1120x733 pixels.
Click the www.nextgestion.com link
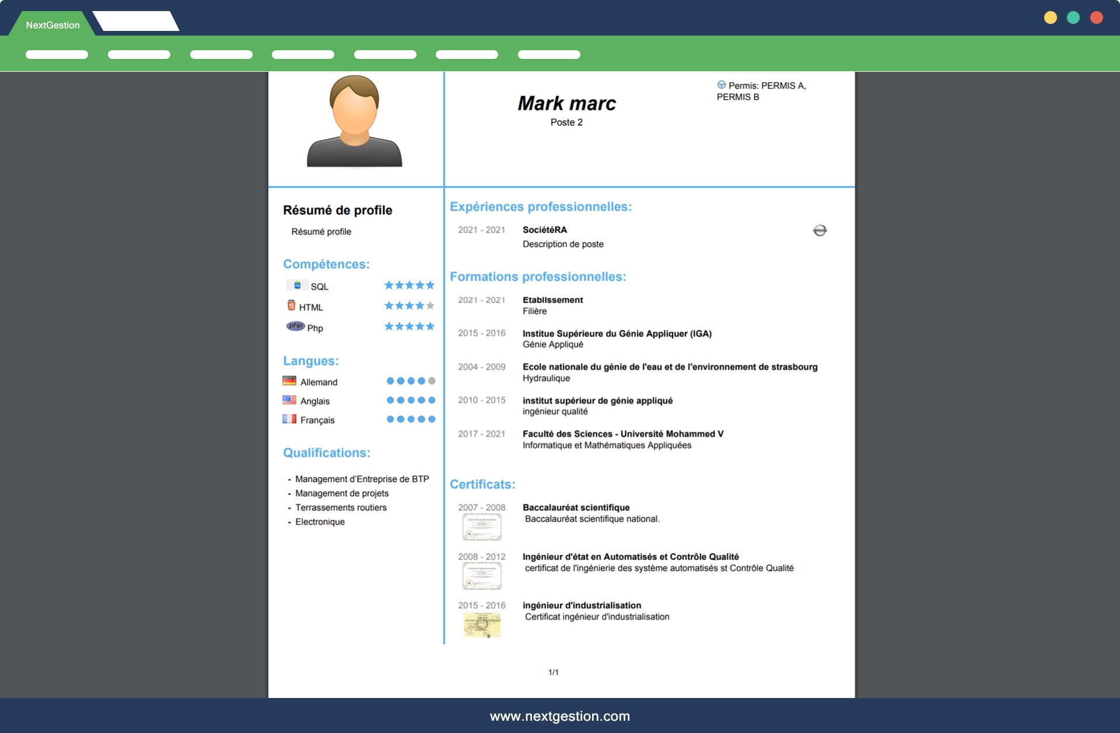pos(560,716)
